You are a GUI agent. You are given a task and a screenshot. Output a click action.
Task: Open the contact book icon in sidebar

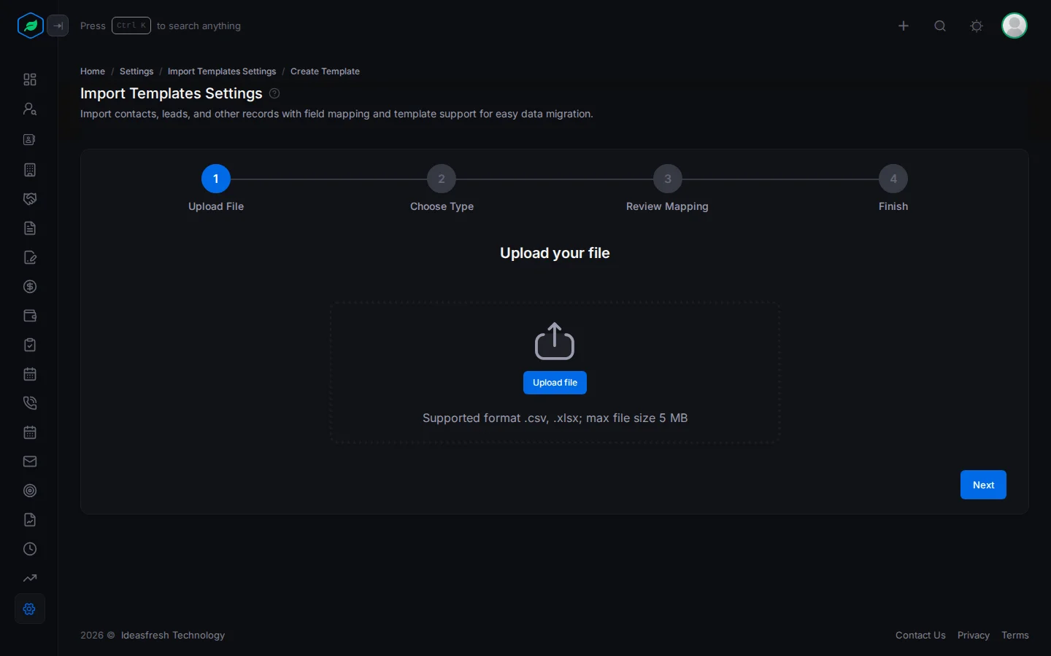[x=30, y=139]
